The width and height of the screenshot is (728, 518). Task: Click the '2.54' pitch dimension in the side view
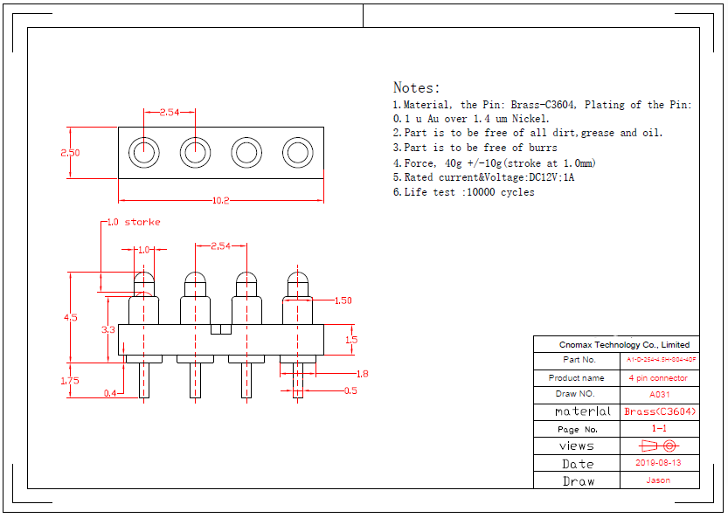220,245
